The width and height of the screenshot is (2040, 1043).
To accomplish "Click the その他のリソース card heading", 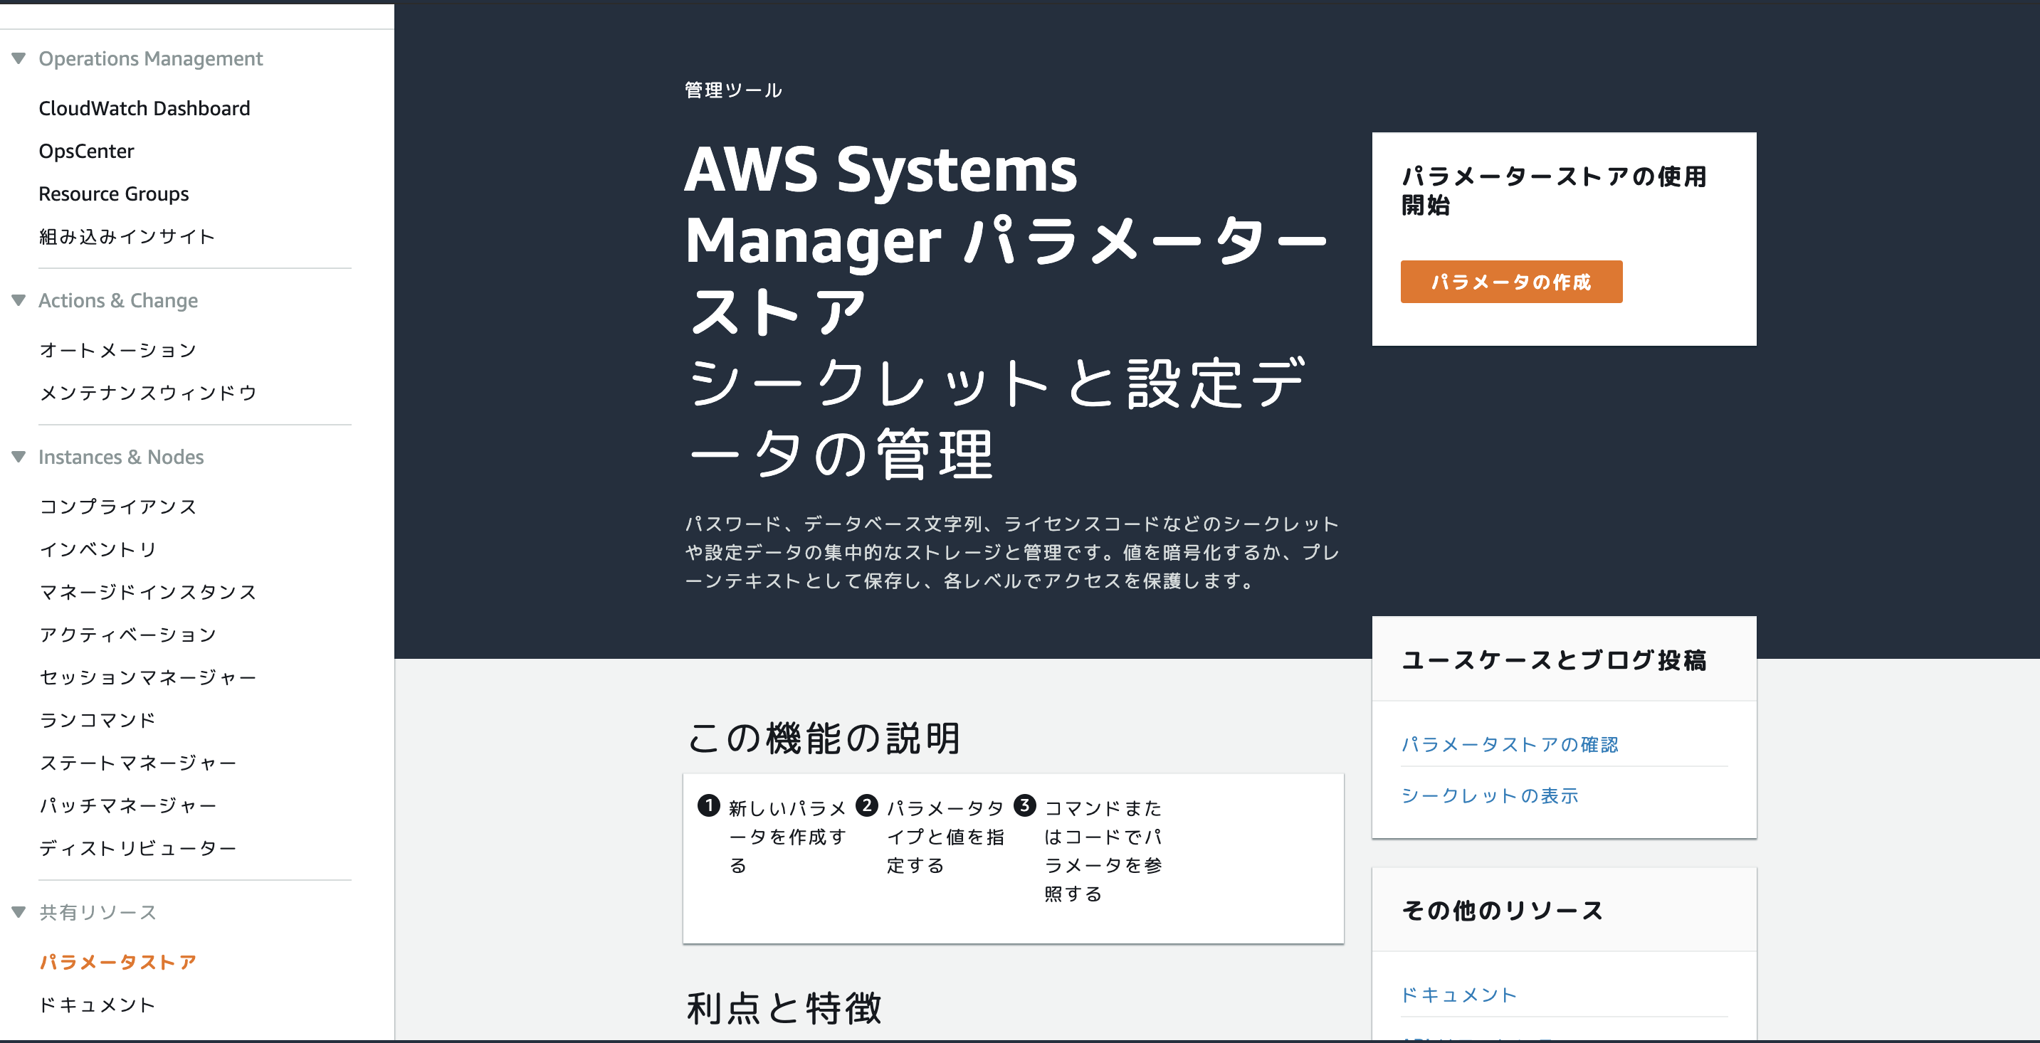I will tap(1503, 911).
